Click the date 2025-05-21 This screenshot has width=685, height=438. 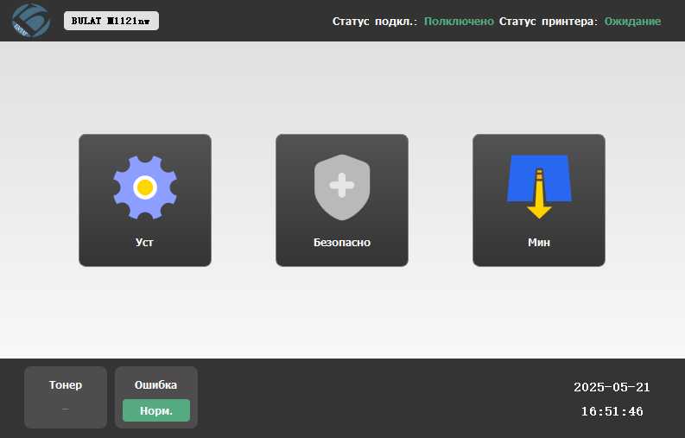[612, 387]
